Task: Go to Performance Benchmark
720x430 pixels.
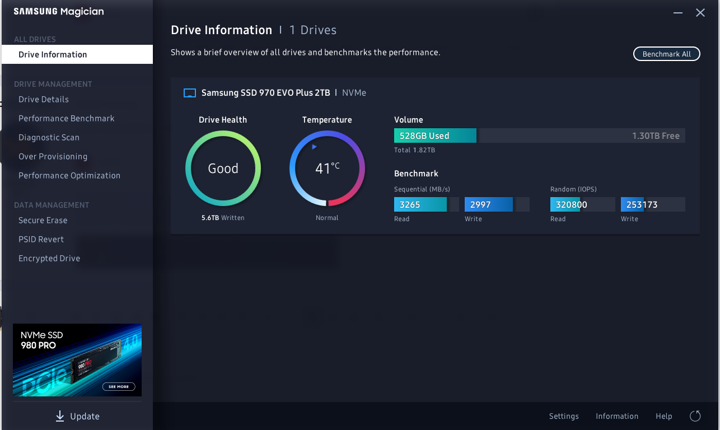Action: 66,118
